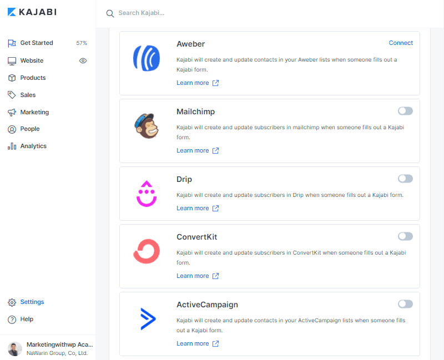Click the ActiveCampaign arrow logo

pos(148,319)
